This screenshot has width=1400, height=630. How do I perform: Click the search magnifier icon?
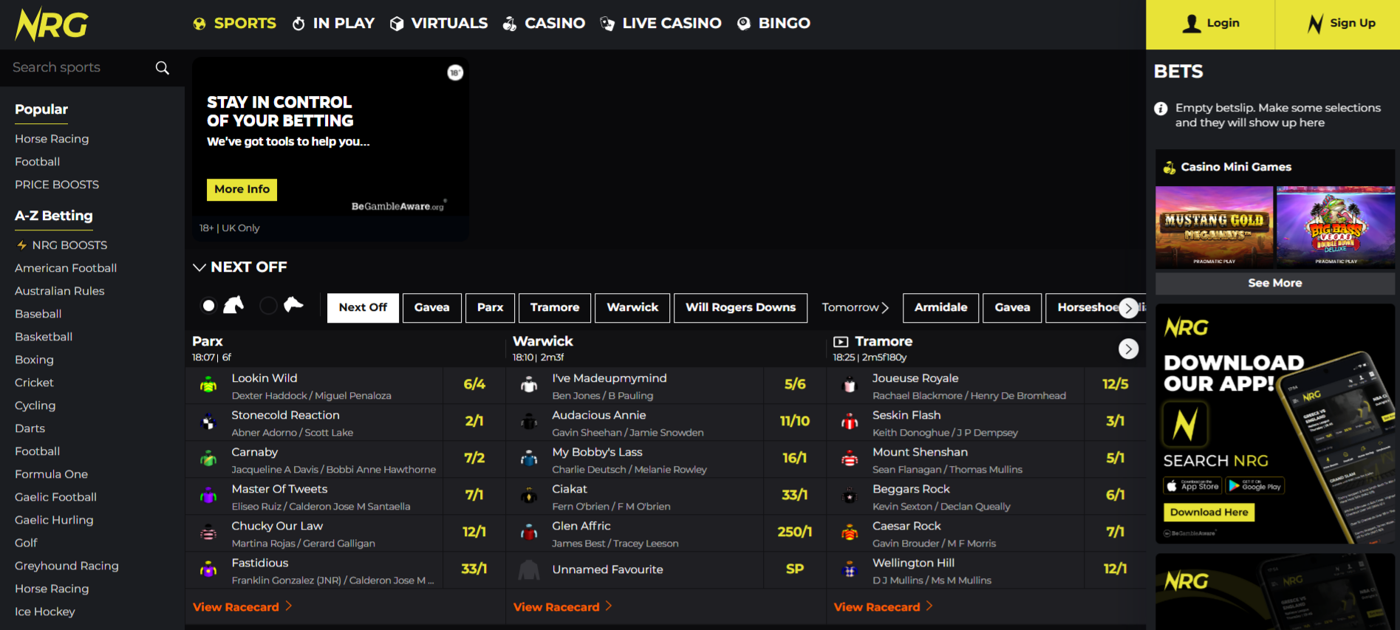[163, 68]
